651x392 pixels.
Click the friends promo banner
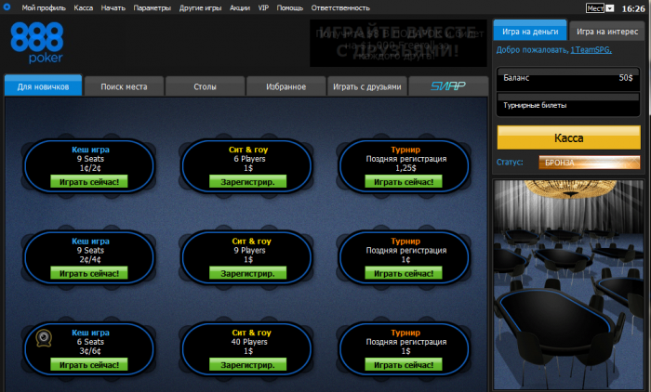pos(398,43)
